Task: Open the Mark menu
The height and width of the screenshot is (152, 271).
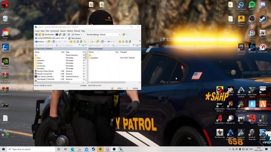Action: [x=42, y=31]
